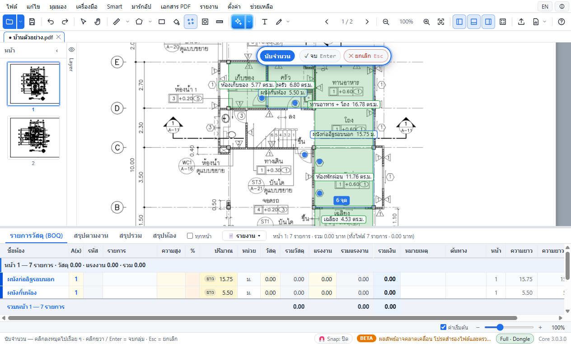Select the text annotation tool
The image size is (571, 344).
click(265, 22)
